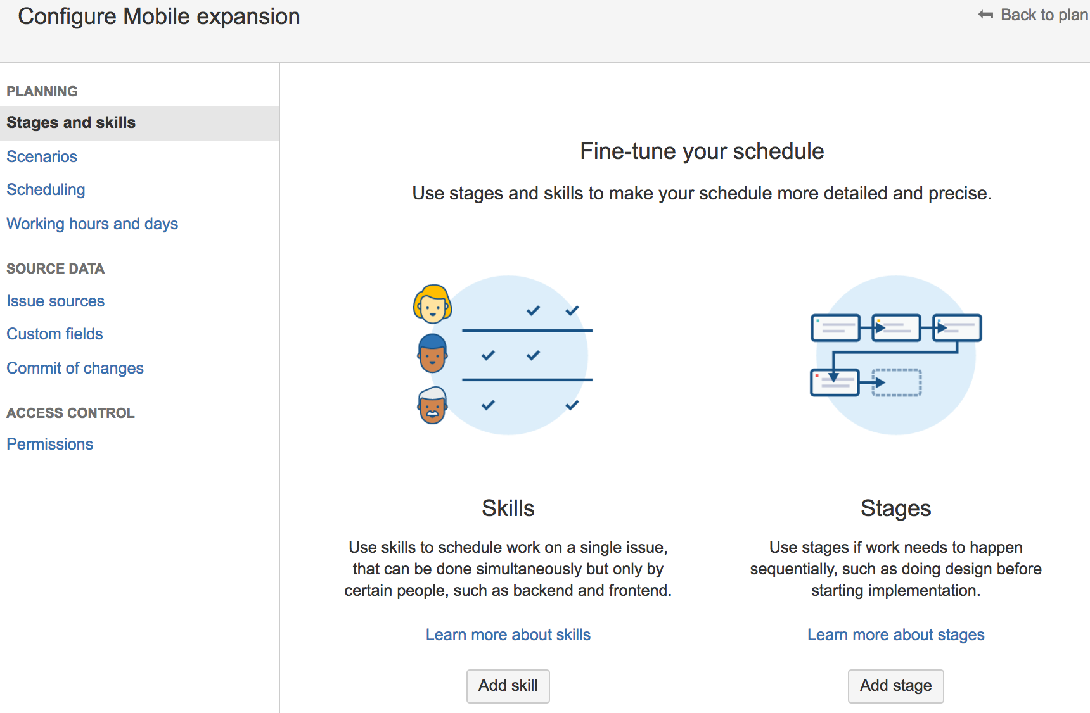Click the 'Use stages and skills' subtitle text
The height and width of the screenshot is (713, 1090).
coord(702,194)
